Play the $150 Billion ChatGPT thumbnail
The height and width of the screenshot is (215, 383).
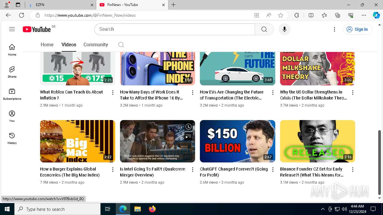(x=238, y=141)
